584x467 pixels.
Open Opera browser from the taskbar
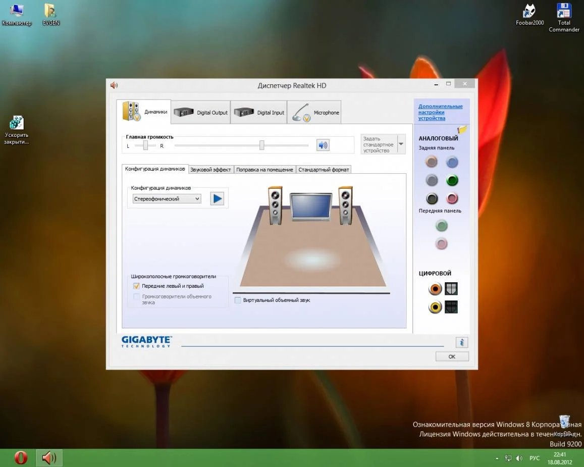(x=21, y=458)
